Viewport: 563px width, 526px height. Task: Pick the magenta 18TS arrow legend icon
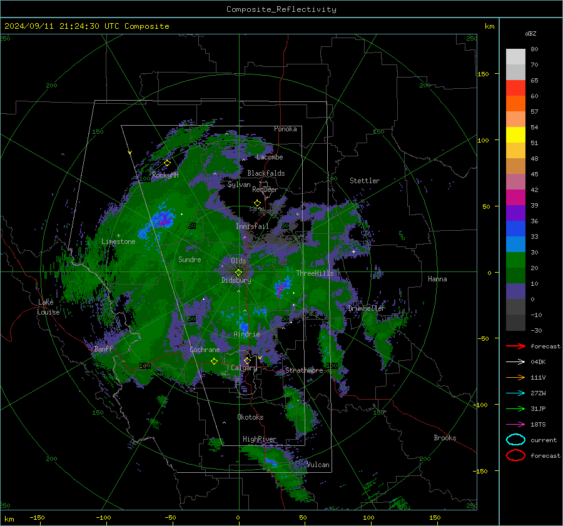[515, 425]
